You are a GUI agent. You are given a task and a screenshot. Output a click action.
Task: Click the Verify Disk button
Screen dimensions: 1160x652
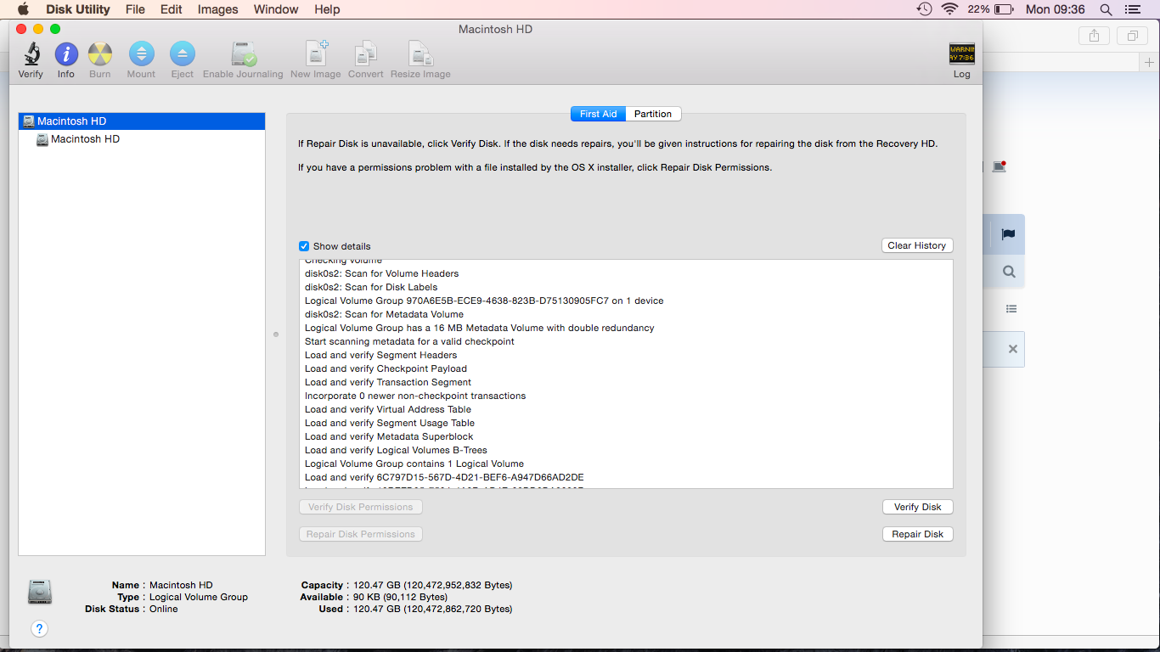[917, 507]
